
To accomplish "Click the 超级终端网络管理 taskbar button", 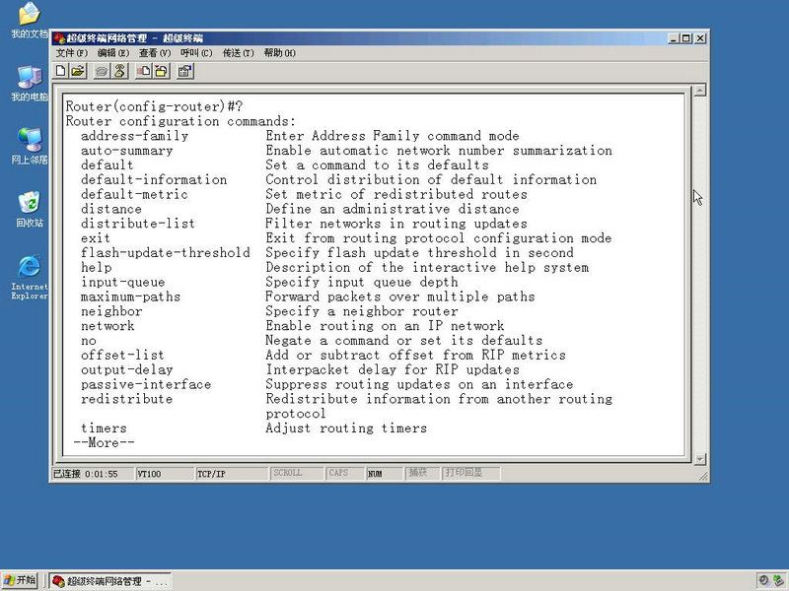I will pos(110,581).
